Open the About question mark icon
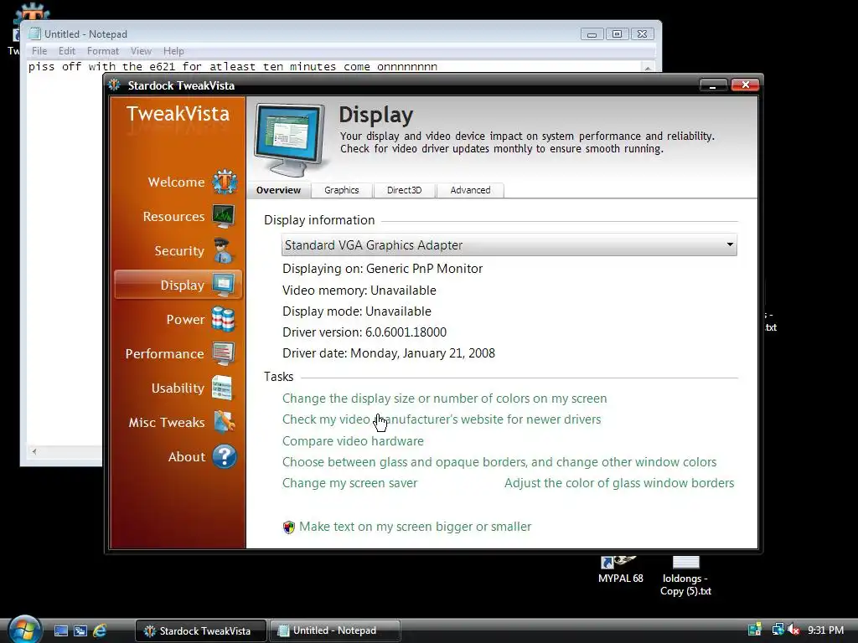 click(x=225, y=456)
